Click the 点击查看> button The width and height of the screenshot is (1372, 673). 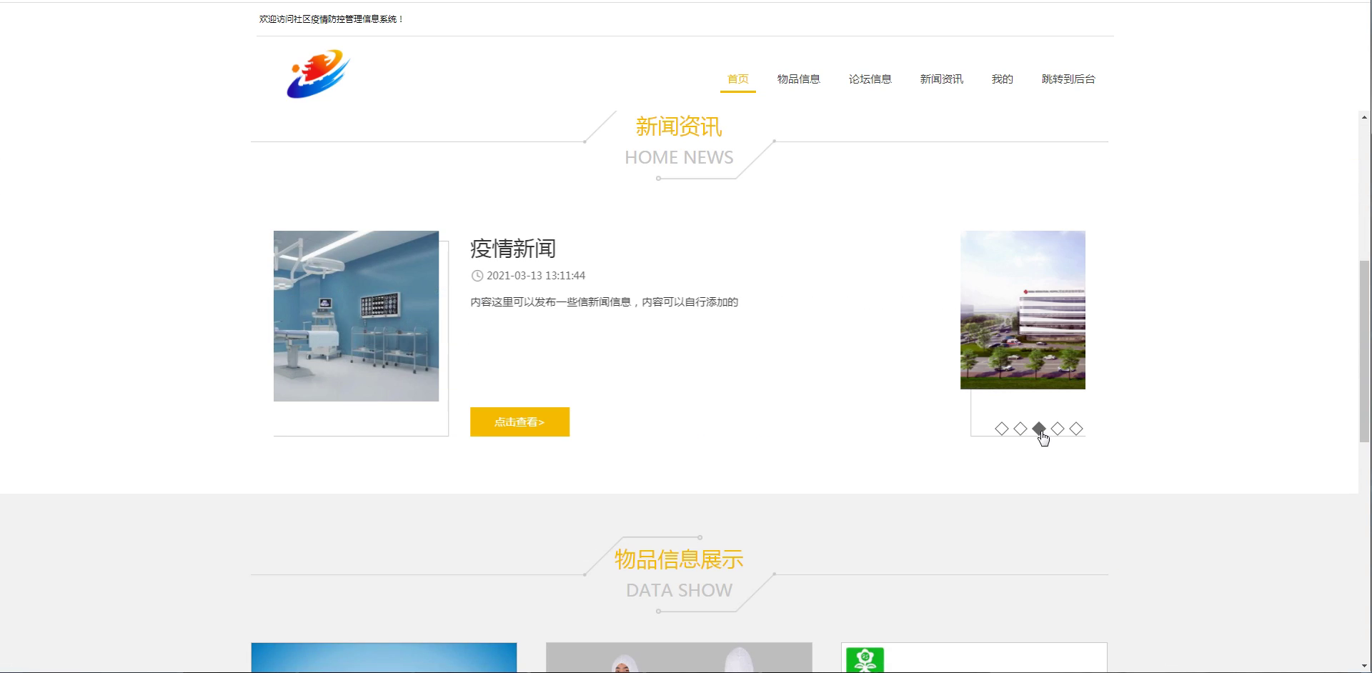(x=520, y=422)
